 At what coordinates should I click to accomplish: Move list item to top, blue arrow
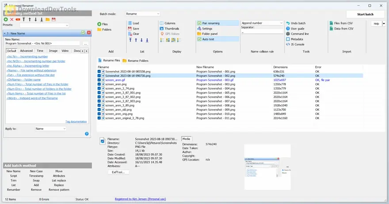(x=130, y=40)
